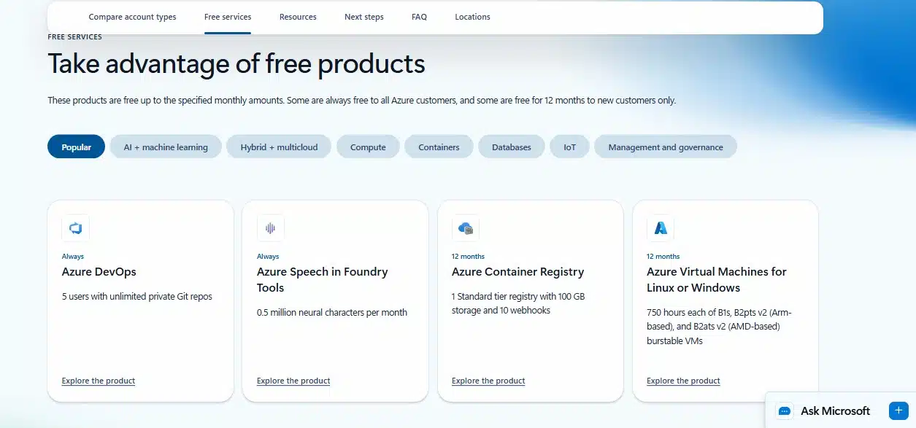Jump to the FAQ tab
This screenshot has height=428, width=916.
tap(419, 17)
